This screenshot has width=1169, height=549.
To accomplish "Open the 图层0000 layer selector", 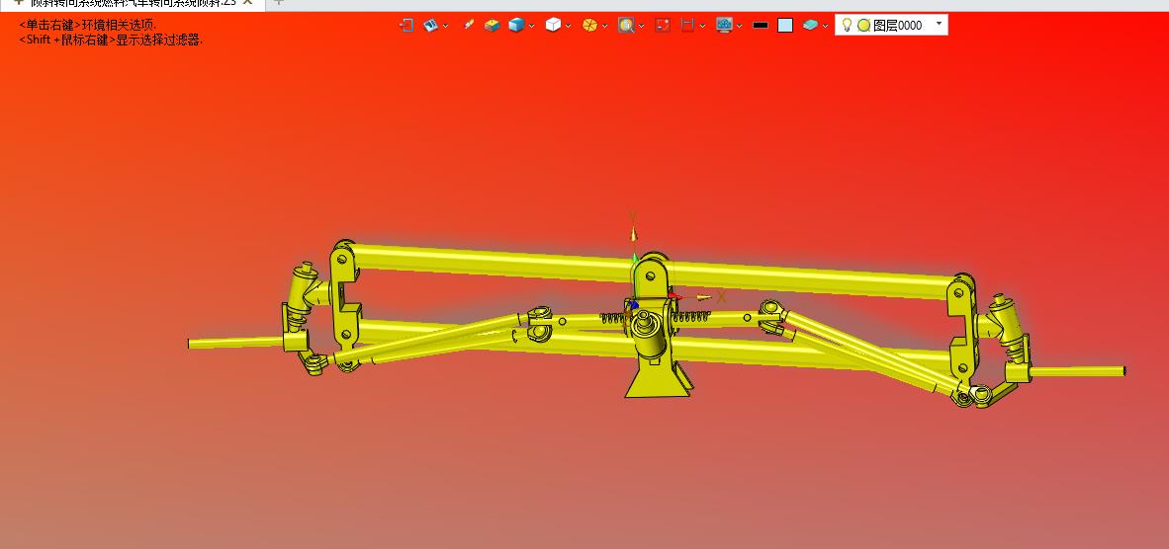I will click(892, 25).
